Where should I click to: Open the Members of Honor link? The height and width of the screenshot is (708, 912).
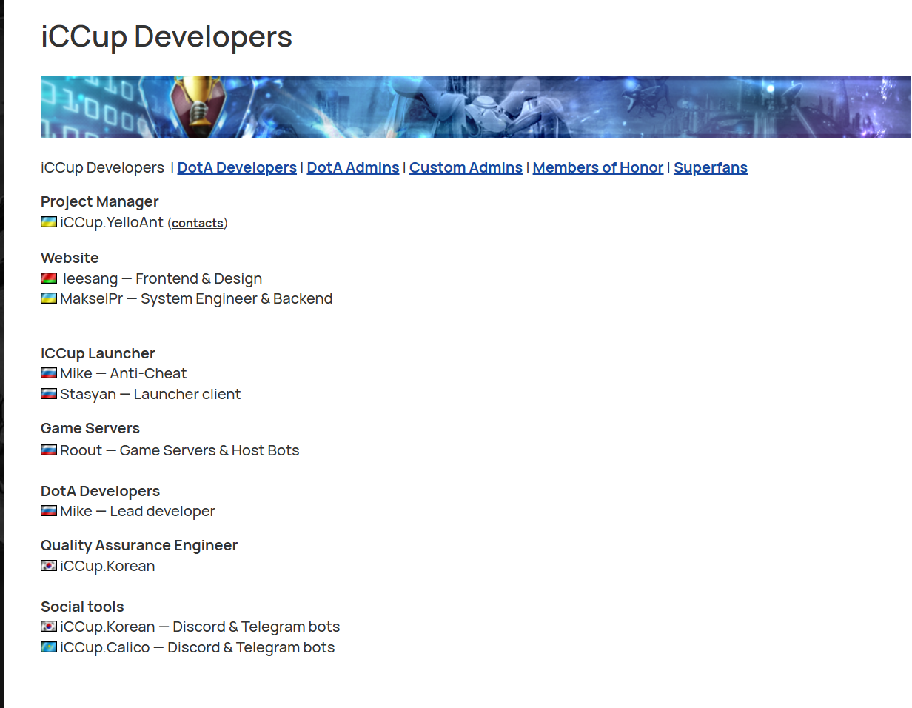(598, 167)
